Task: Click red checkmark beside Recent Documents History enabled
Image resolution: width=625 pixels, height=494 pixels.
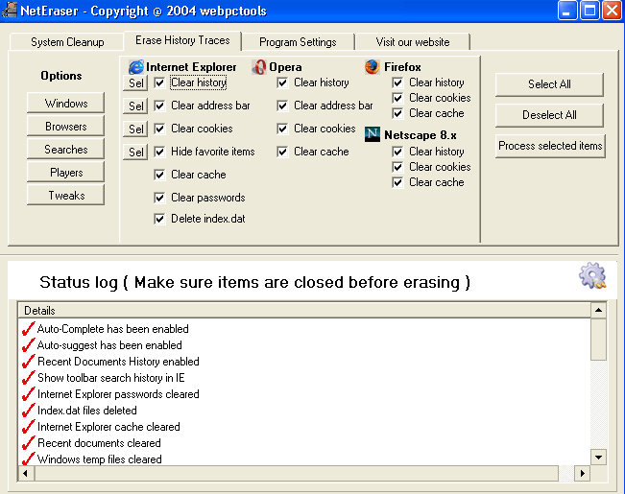Action: tap(28, 362)
